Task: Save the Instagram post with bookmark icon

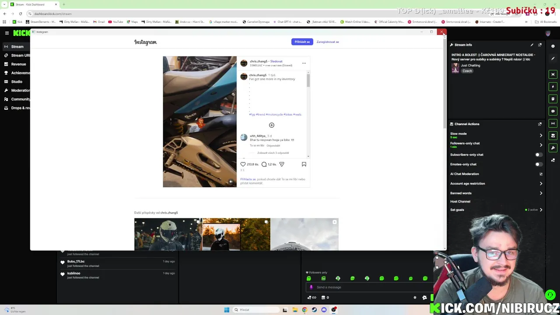Action: click(x=304, y=164)
